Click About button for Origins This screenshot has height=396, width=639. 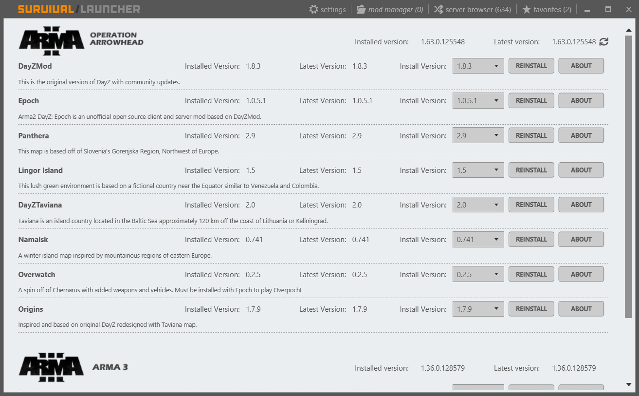pos(581,309)
